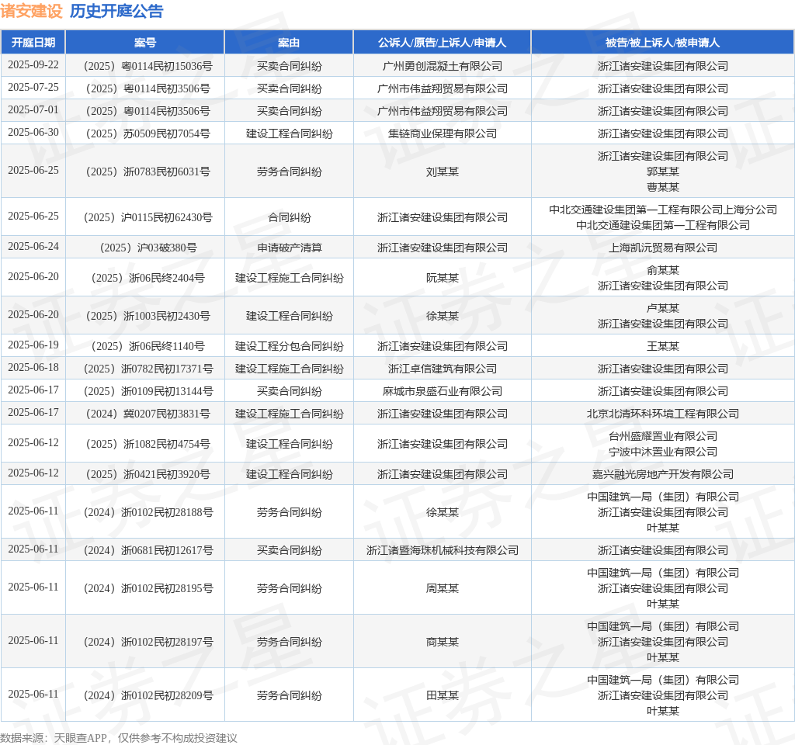The height and width of the screenshot is (745, 795).
Task: Click case number （2025）浙06民终1140号
Action: click(145, 346)
